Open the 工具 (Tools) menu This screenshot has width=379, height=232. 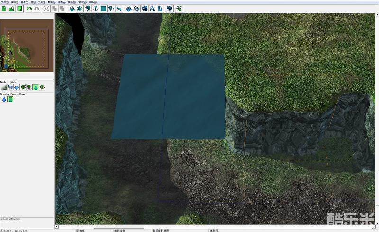click(41, 2)
